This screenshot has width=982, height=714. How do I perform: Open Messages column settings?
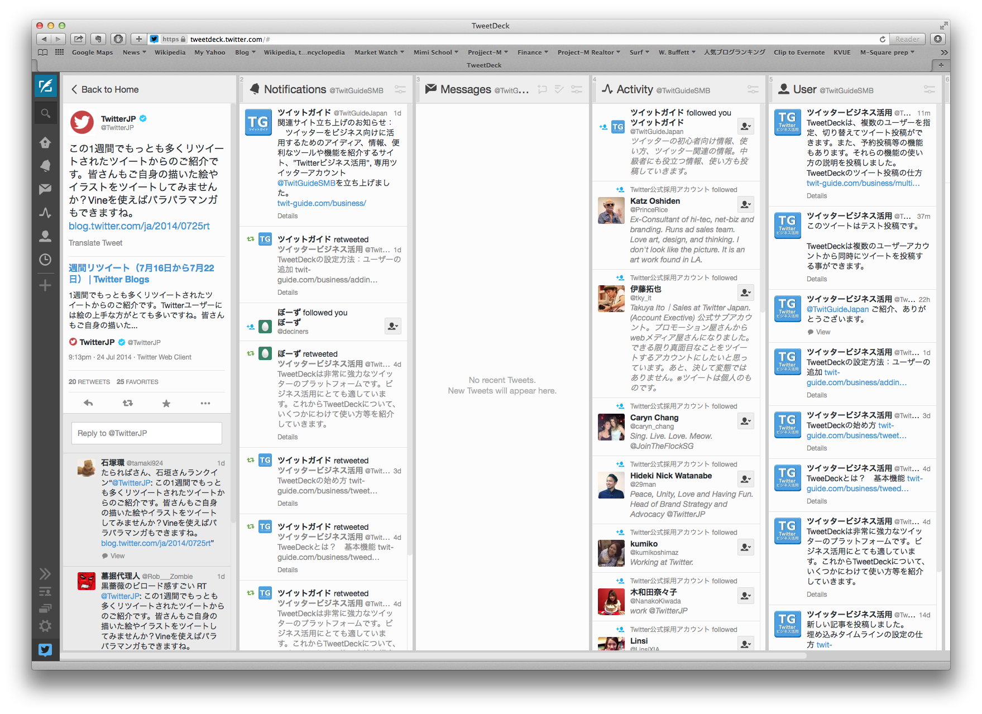[577, 89]
